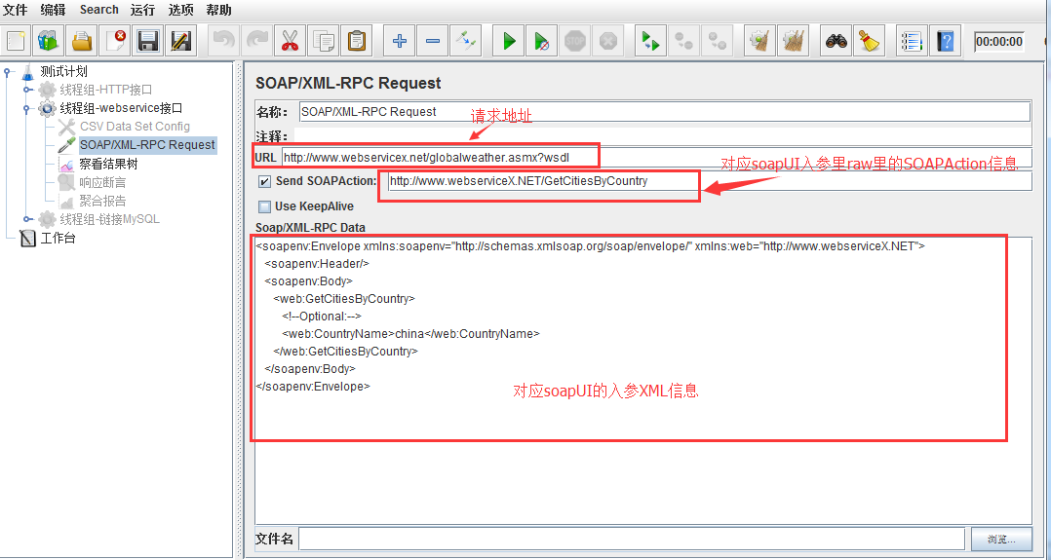Image resolution: width=1051 pixels, height=560 pixels.
Task: Click the 注释 comments input field
Action: click(x=662, y=136)
